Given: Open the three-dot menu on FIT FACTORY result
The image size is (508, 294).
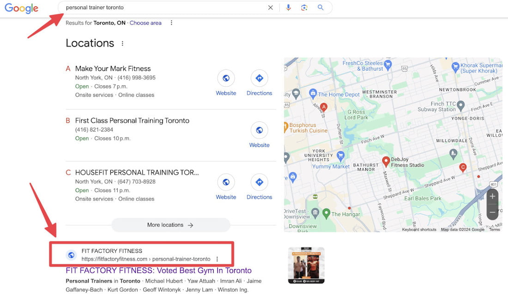Looking at the screenshot, I should point(217,258).
